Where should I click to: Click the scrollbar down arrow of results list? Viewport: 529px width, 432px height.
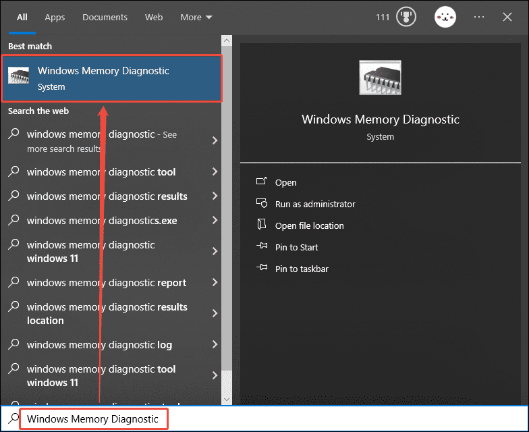(227, 400)
